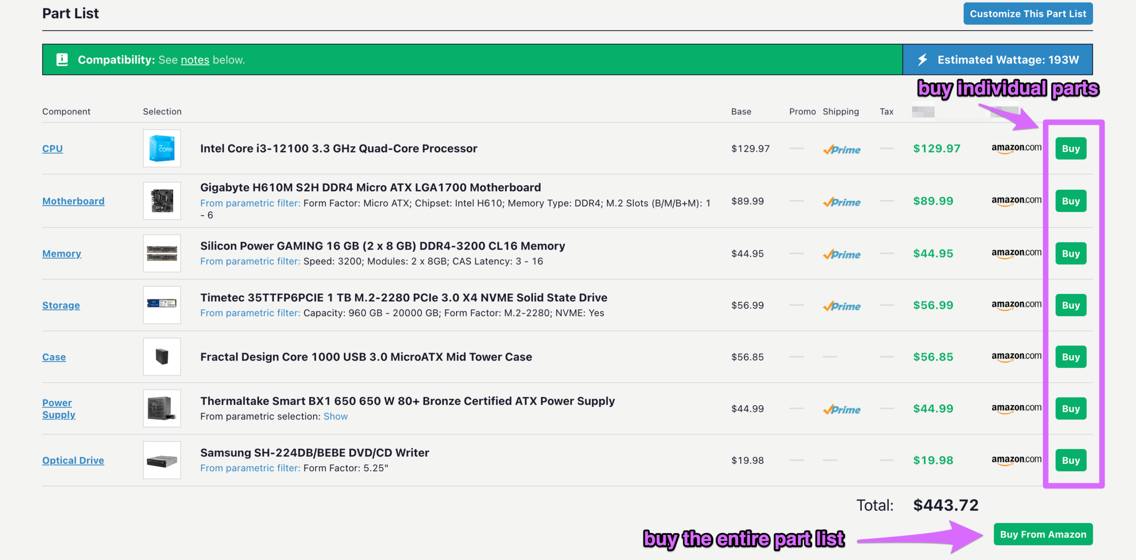This screenshot has width=1136, height=560.
Task: Click the Prime icon in Power Supply row
Action: click(x=841, y=409)
